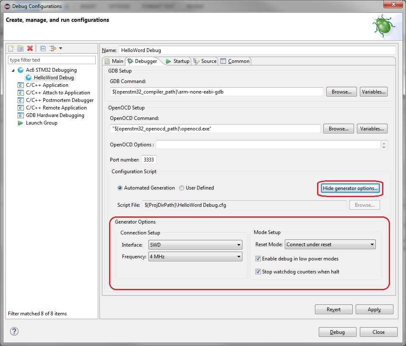The image size is (406, 346).
Task: Switch to the Startup tab
Action: coord(178,61)
